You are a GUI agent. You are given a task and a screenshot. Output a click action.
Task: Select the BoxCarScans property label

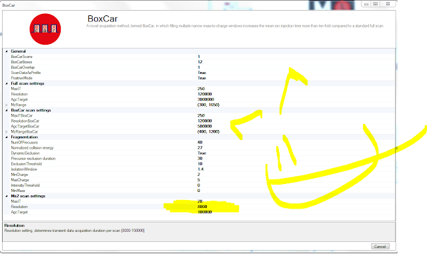tap(21, 57)
